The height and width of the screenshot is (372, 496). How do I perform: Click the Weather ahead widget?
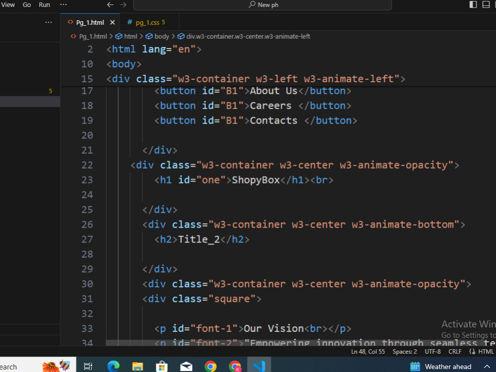pyautogui.click(x=440, y=367)
